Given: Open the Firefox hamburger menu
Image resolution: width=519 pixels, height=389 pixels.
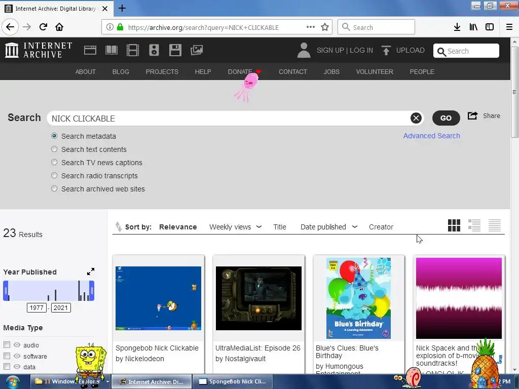Looking at the screenshot, I should coord(509,27).
